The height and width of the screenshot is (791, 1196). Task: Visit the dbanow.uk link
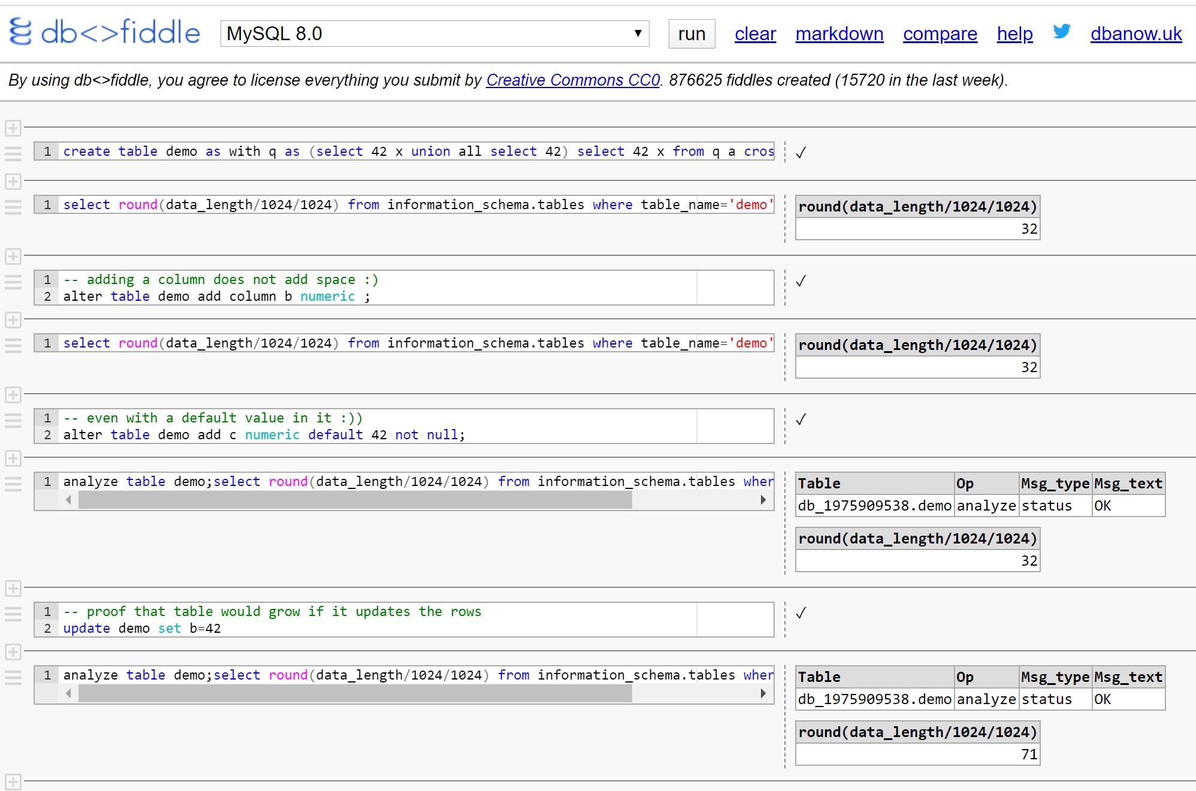pos(1135,34)
